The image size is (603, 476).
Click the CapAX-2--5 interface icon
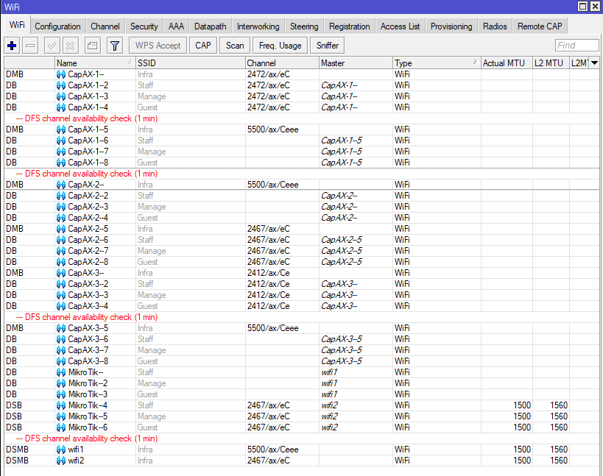pos(61,229)
